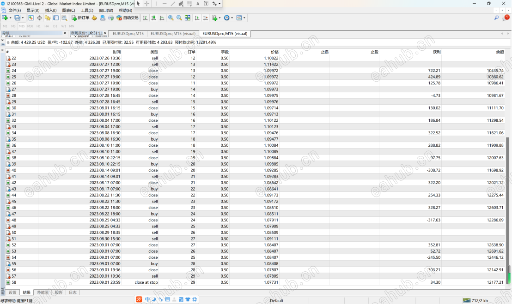The image size is (512, 304).
Task: Toggle the Market Watch window icon
Action: click(x=30, y=18)
